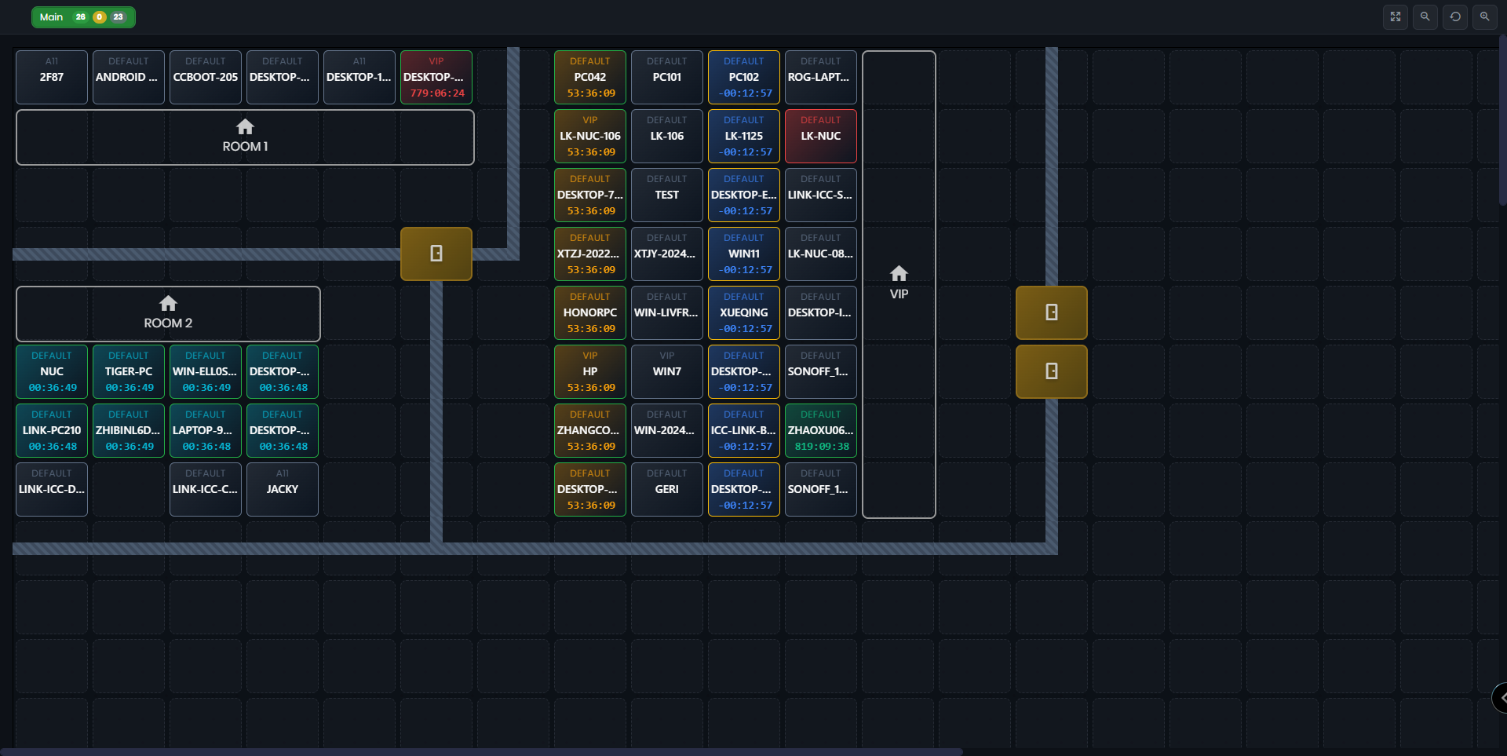Select the HONORPC computer tile
The image size is (1507, 756).
tap(590, 312)
